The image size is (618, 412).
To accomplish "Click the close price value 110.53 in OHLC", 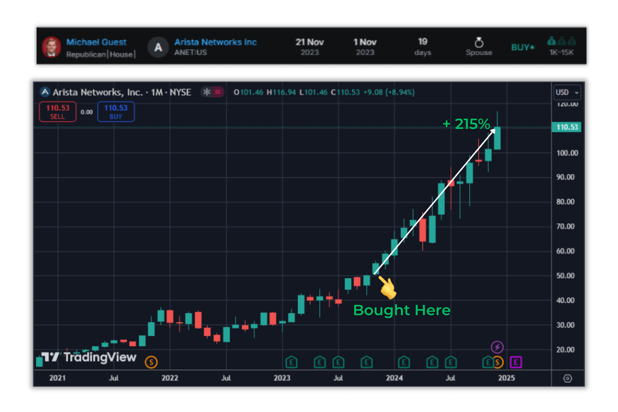I will [x=349, y=92].
